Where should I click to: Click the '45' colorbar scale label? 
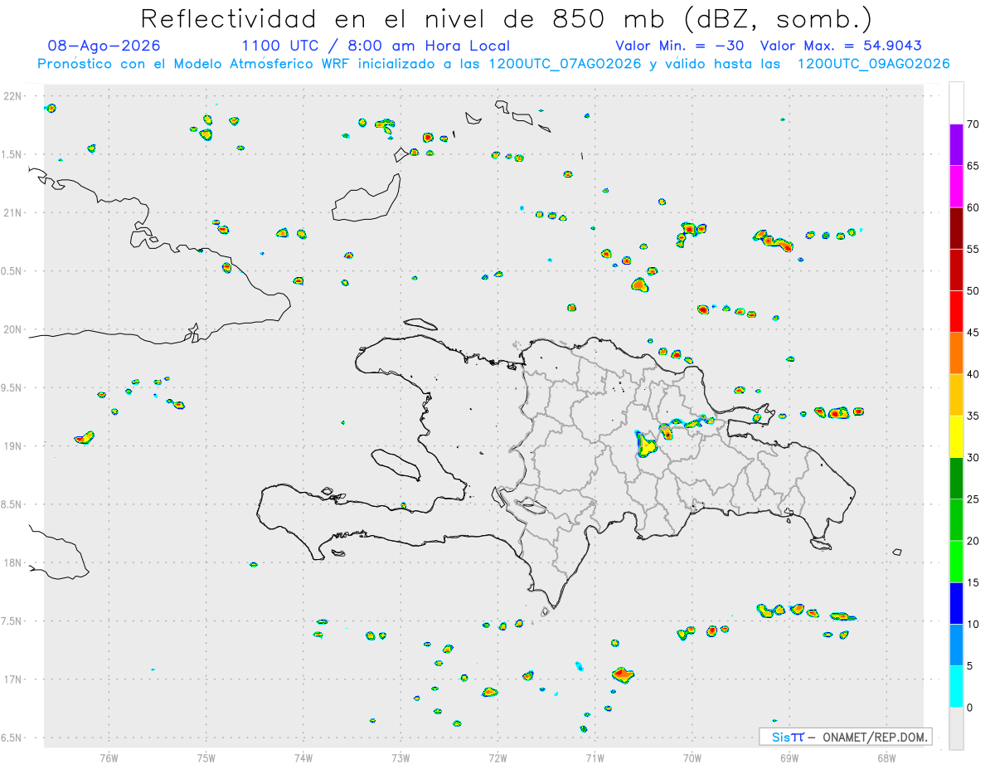(x=973, y=333)
